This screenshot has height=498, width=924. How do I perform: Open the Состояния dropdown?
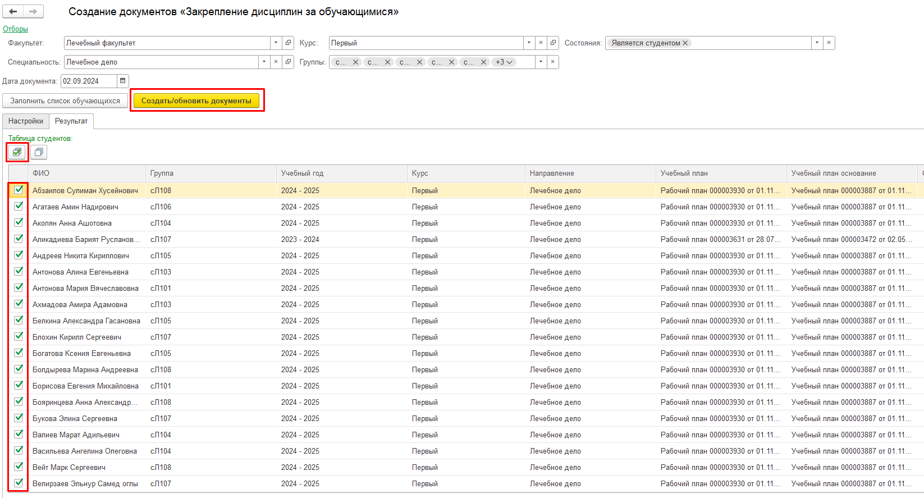(817, 43)
